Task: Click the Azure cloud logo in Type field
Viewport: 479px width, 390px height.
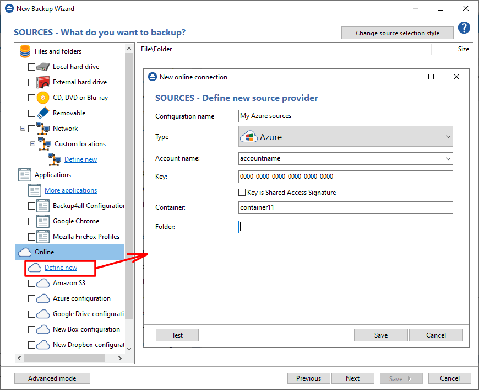Action: (x=249, y=137)
